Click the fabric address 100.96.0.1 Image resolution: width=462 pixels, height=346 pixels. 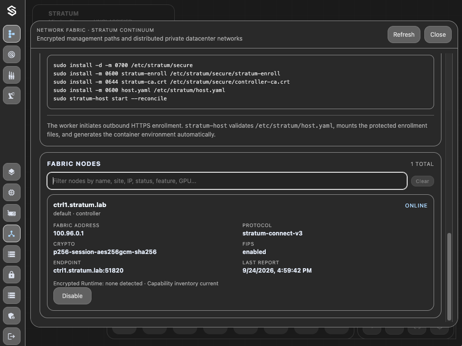point(69,233)
